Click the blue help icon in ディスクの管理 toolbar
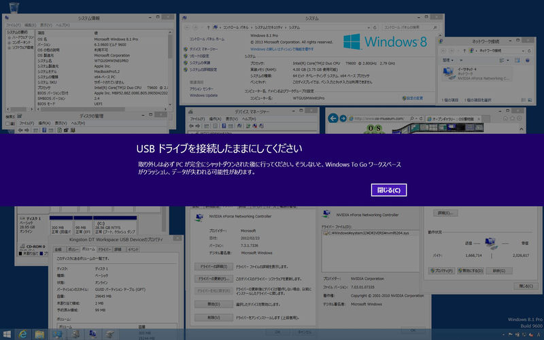Image resolution: width=544 pixels, height=340 pixels. [x=44, y=130]
